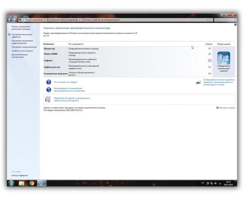This screenshot has height=200, width=244.
Task: Click the Что означают эти цифры? link
Action: coord(66,82)
